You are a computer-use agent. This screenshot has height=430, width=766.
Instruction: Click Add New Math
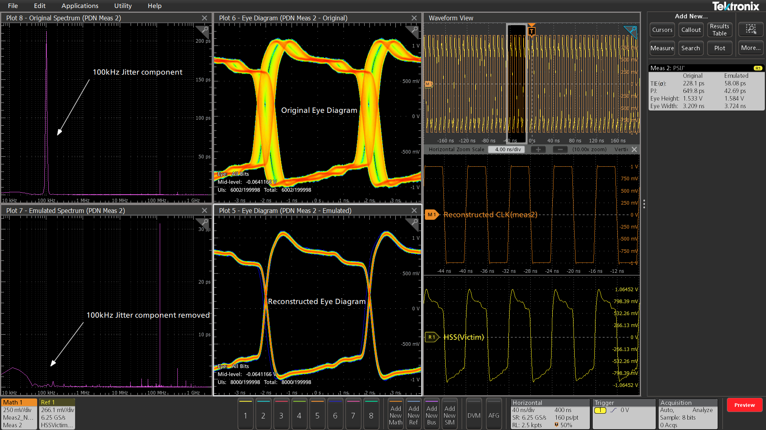click(x=396, y=414)
